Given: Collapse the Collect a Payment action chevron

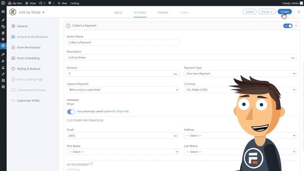Looking at the screenshot, I should [296, 26].
